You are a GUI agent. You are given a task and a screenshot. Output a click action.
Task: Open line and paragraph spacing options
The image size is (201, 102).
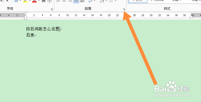coord(90,1)
